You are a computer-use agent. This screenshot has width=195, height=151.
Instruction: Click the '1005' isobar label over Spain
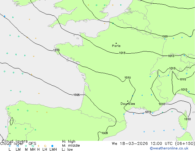(x=105, y=133)
